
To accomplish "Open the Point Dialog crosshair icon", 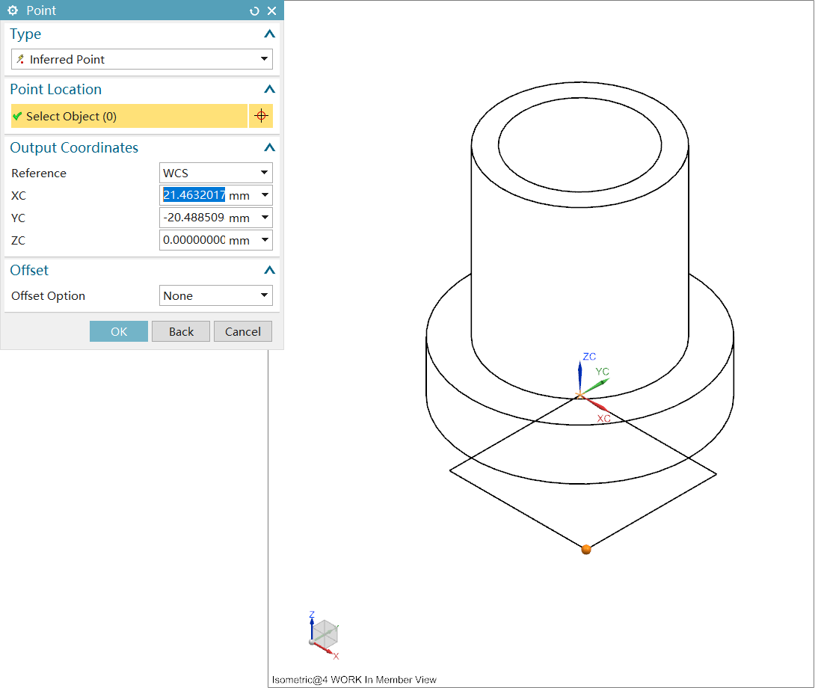I will coord(261,116).
